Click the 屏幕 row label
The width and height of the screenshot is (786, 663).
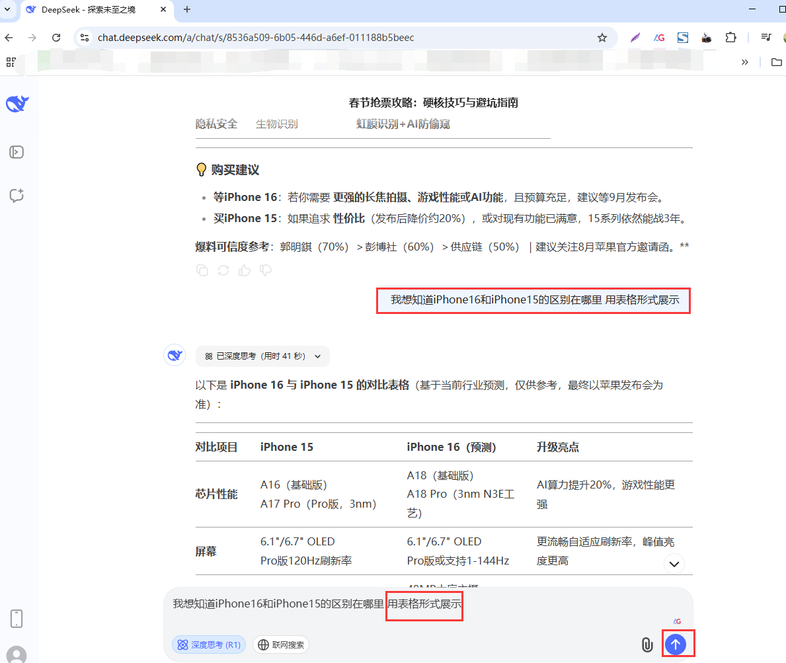[206, 552]
